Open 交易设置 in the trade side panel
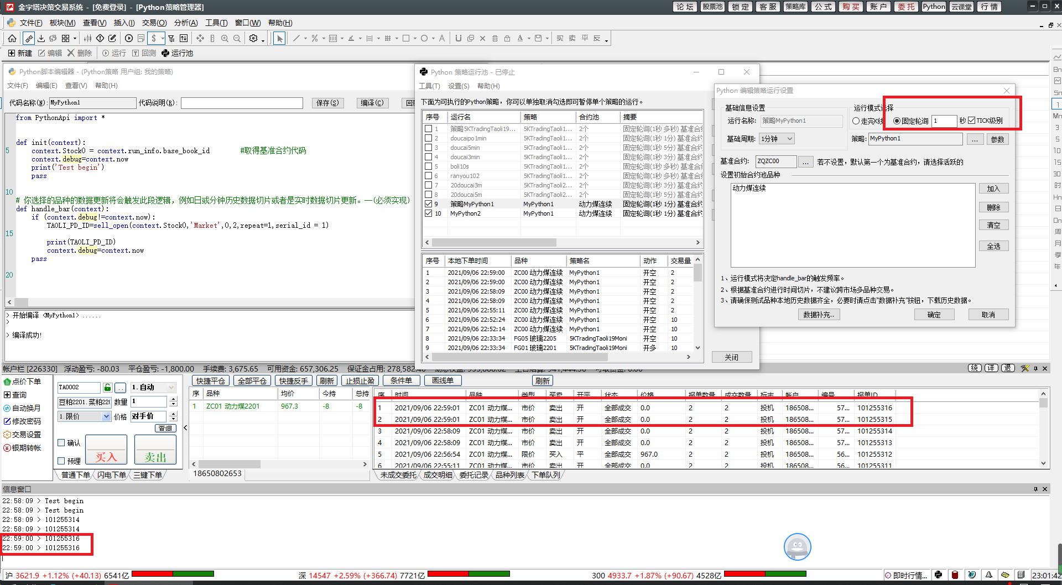Image resolution: width=1062 pixels, height=585 pixels. (23, 435)
